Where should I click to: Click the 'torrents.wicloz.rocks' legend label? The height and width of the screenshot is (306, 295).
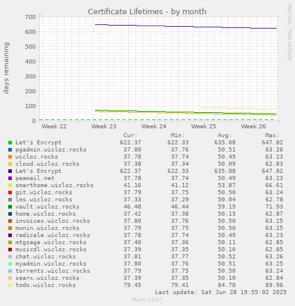53,271
